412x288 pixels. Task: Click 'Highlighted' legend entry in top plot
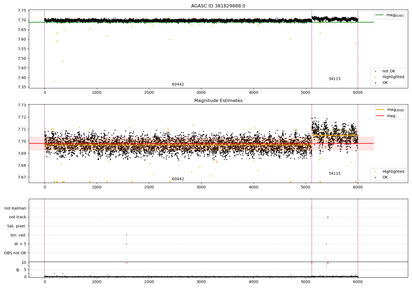tap(390, 77)
